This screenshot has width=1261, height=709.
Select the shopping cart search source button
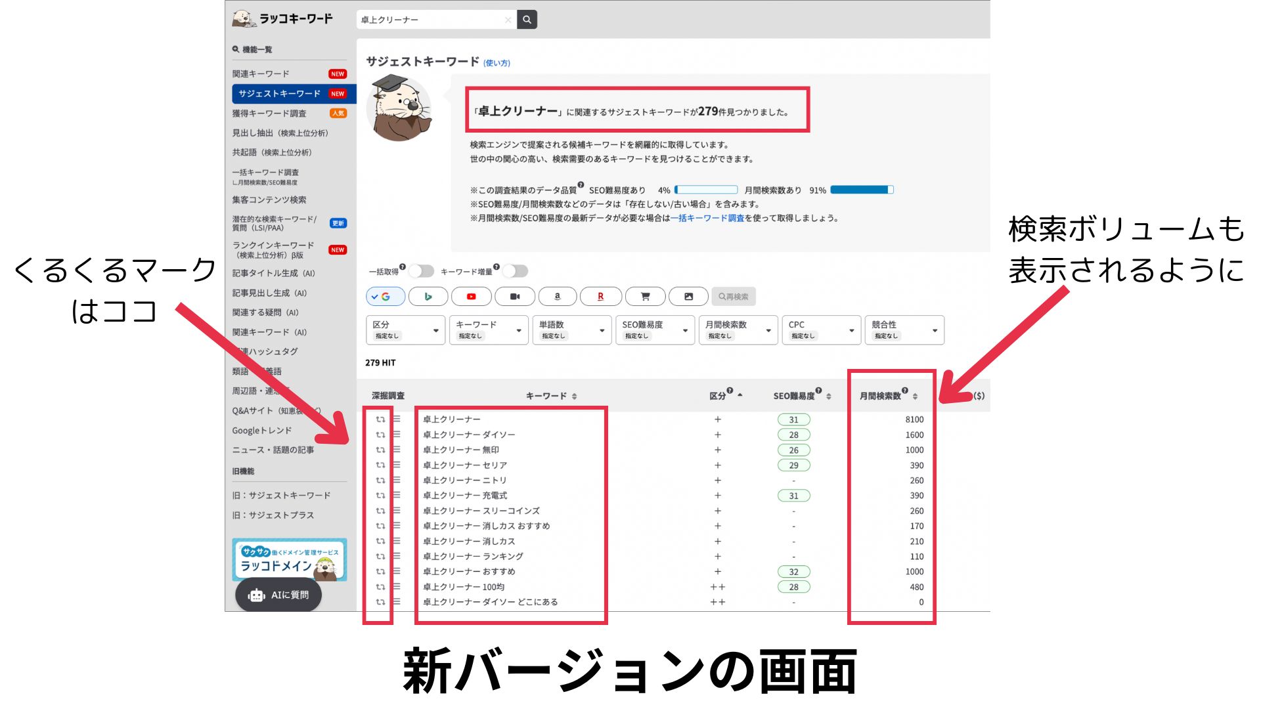tap(645, 297)
